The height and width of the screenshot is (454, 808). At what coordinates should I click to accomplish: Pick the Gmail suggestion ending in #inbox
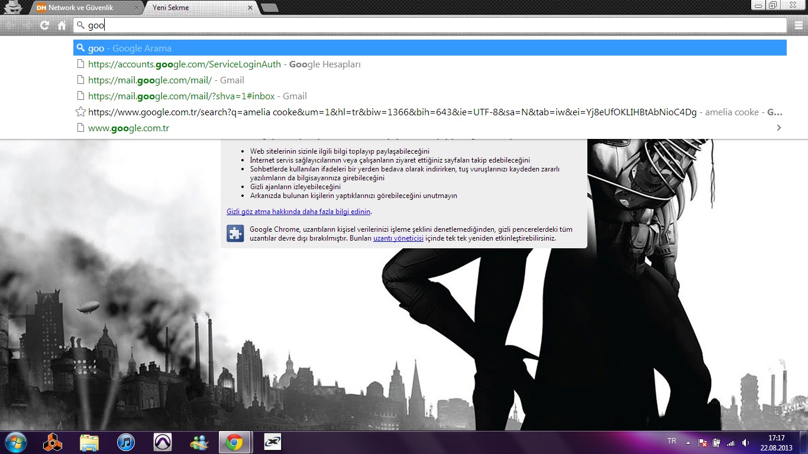pyautogui.click(x=430, y=96)
